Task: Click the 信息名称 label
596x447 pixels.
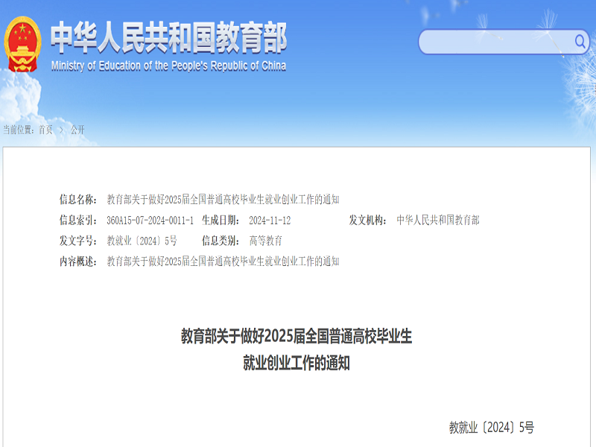Action: (x=78, y=199)
